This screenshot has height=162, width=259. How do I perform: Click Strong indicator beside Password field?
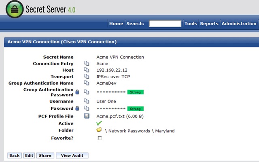click(x=136, y=109)
